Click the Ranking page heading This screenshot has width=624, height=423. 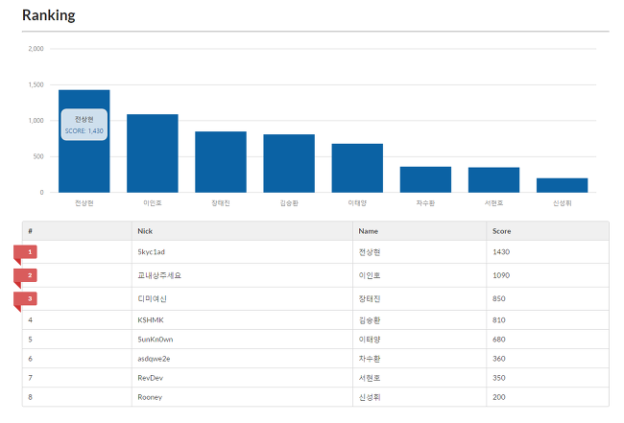(49, 15)
